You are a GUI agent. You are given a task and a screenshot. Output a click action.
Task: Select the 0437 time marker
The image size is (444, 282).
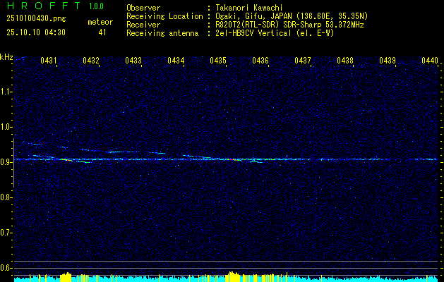(x=303, y=61)
